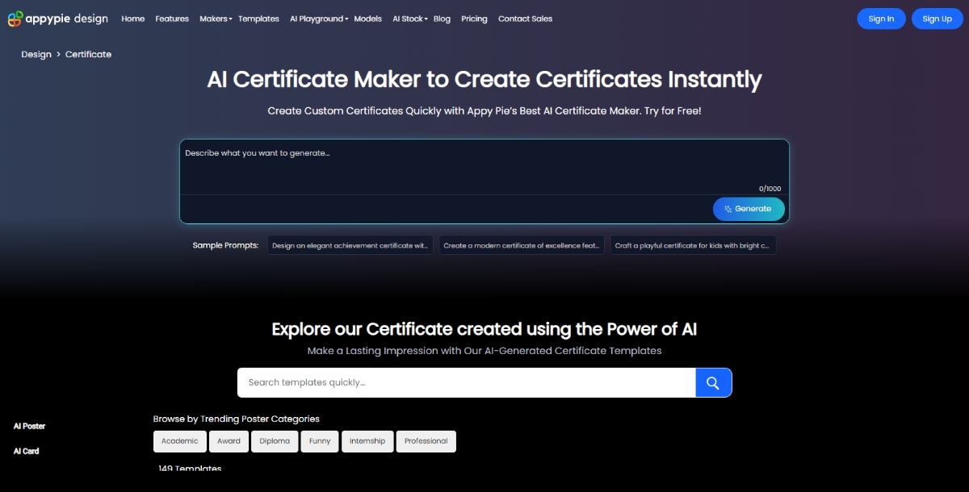
Task: Expand the AI Playground dropdown menu
Action: click(x=319, y=19)
